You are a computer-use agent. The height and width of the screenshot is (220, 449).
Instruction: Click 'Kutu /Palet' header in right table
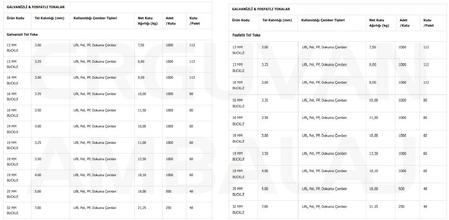pos(429,23)
